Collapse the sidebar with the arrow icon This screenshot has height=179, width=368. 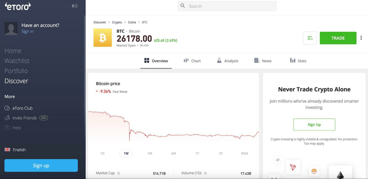[x=75, y=6]
